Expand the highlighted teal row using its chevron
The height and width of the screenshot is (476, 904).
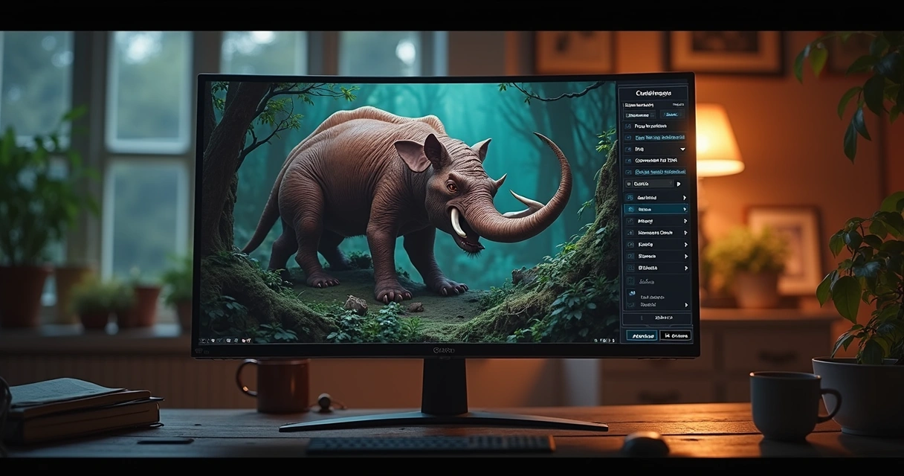[x=685, y=210]
